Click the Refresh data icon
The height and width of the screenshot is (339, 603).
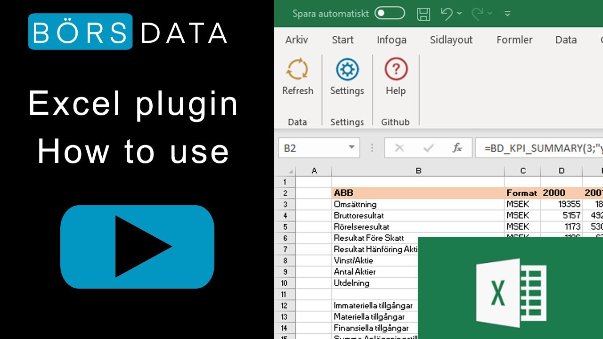pyautogui.click(x=297, y=69)
